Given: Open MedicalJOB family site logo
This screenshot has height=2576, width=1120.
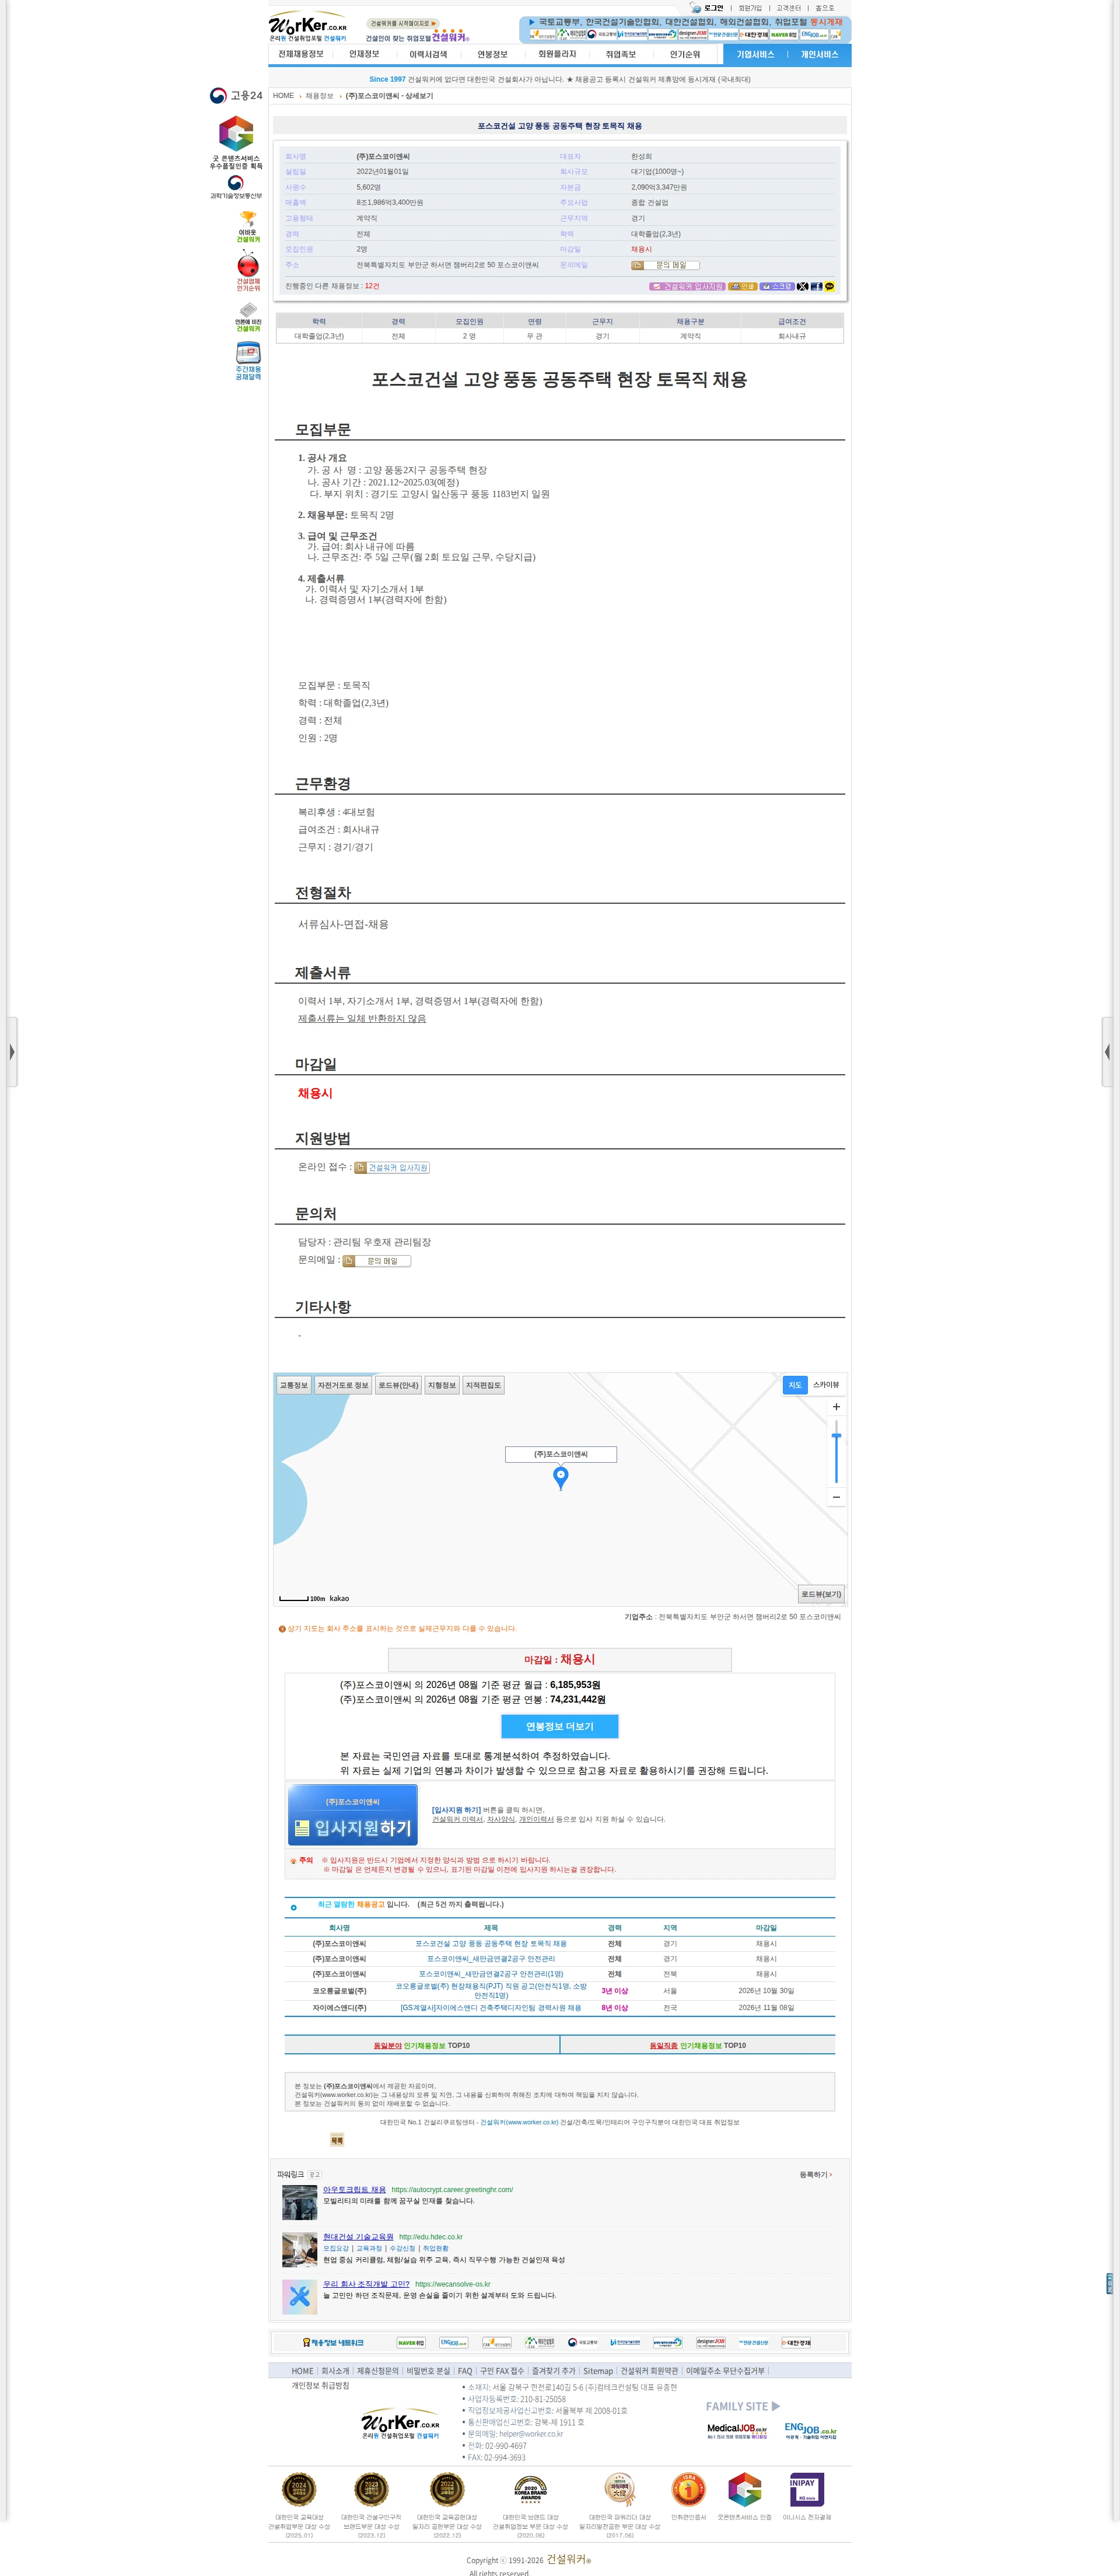Looking at the screenshot, I should click(x=737, y=2431).
